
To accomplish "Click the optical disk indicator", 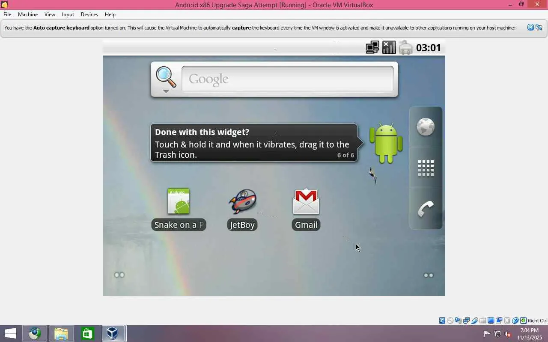I will pyautogui.click(x=450, y=321).
